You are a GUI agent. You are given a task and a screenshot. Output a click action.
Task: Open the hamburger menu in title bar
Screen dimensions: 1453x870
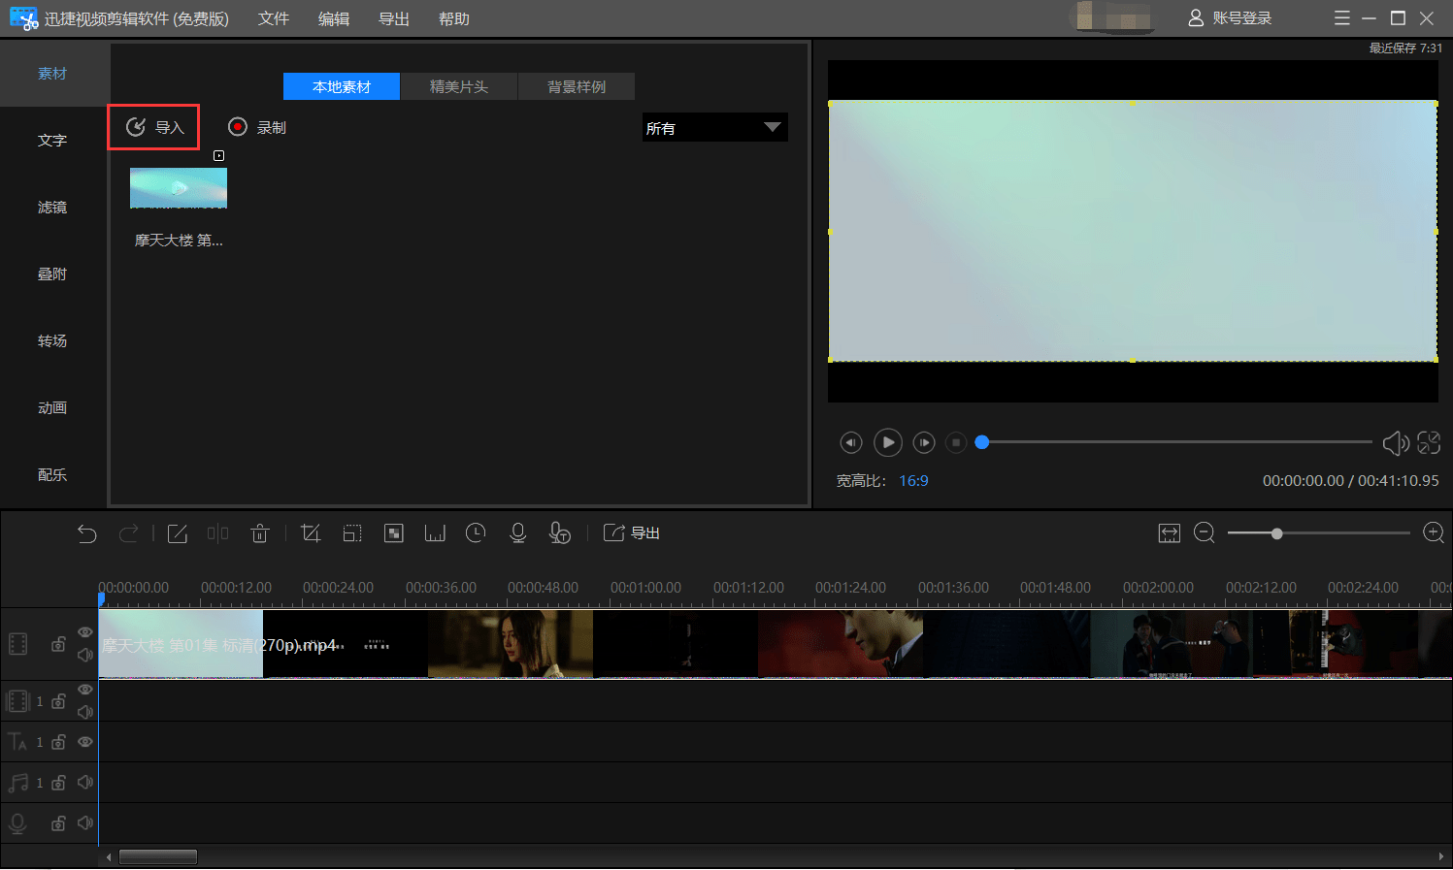point(1342,18)
